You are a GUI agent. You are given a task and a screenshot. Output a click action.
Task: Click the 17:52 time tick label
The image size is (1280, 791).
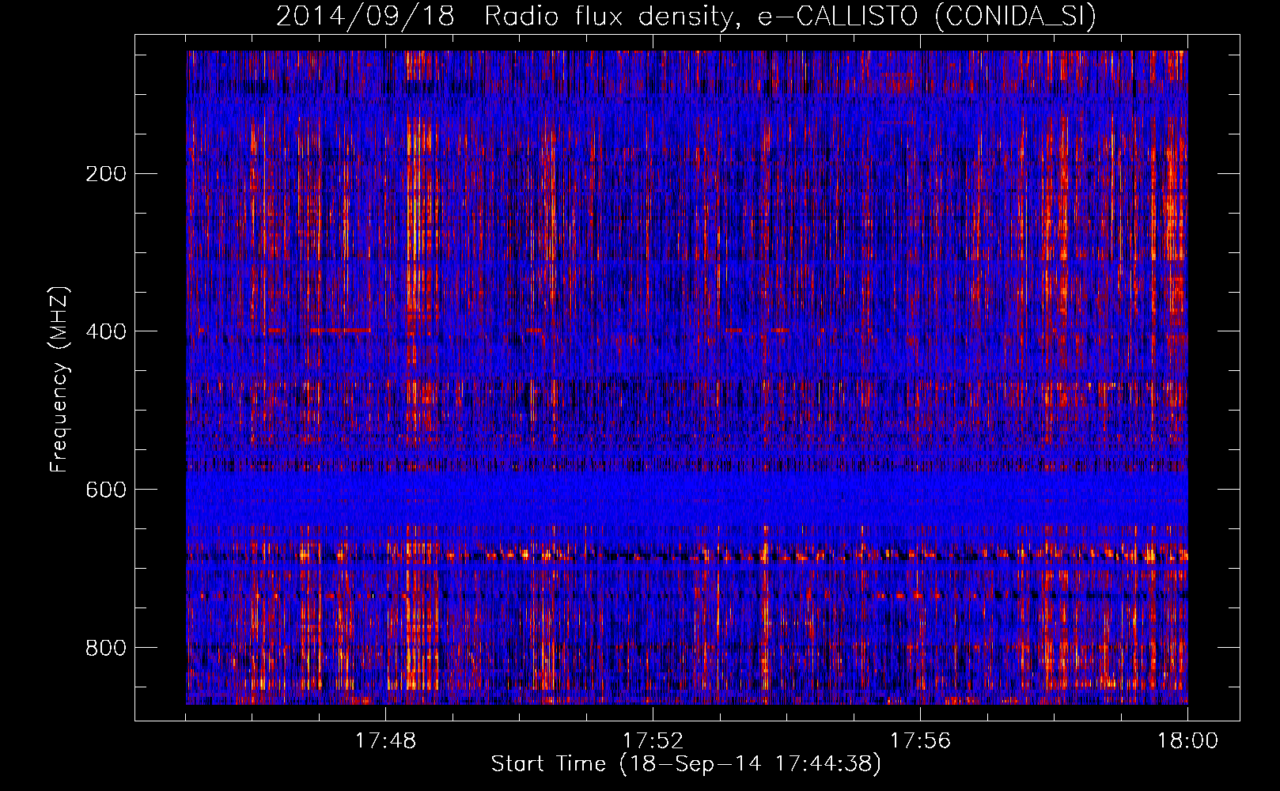pos(653,741)
